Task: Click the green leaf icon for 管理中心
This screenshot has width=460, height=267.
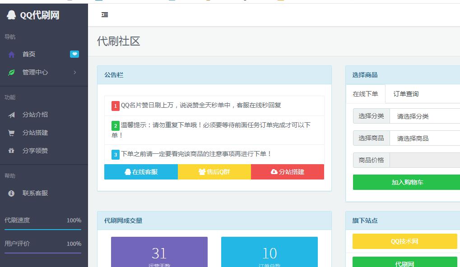Action: point(11,73)
